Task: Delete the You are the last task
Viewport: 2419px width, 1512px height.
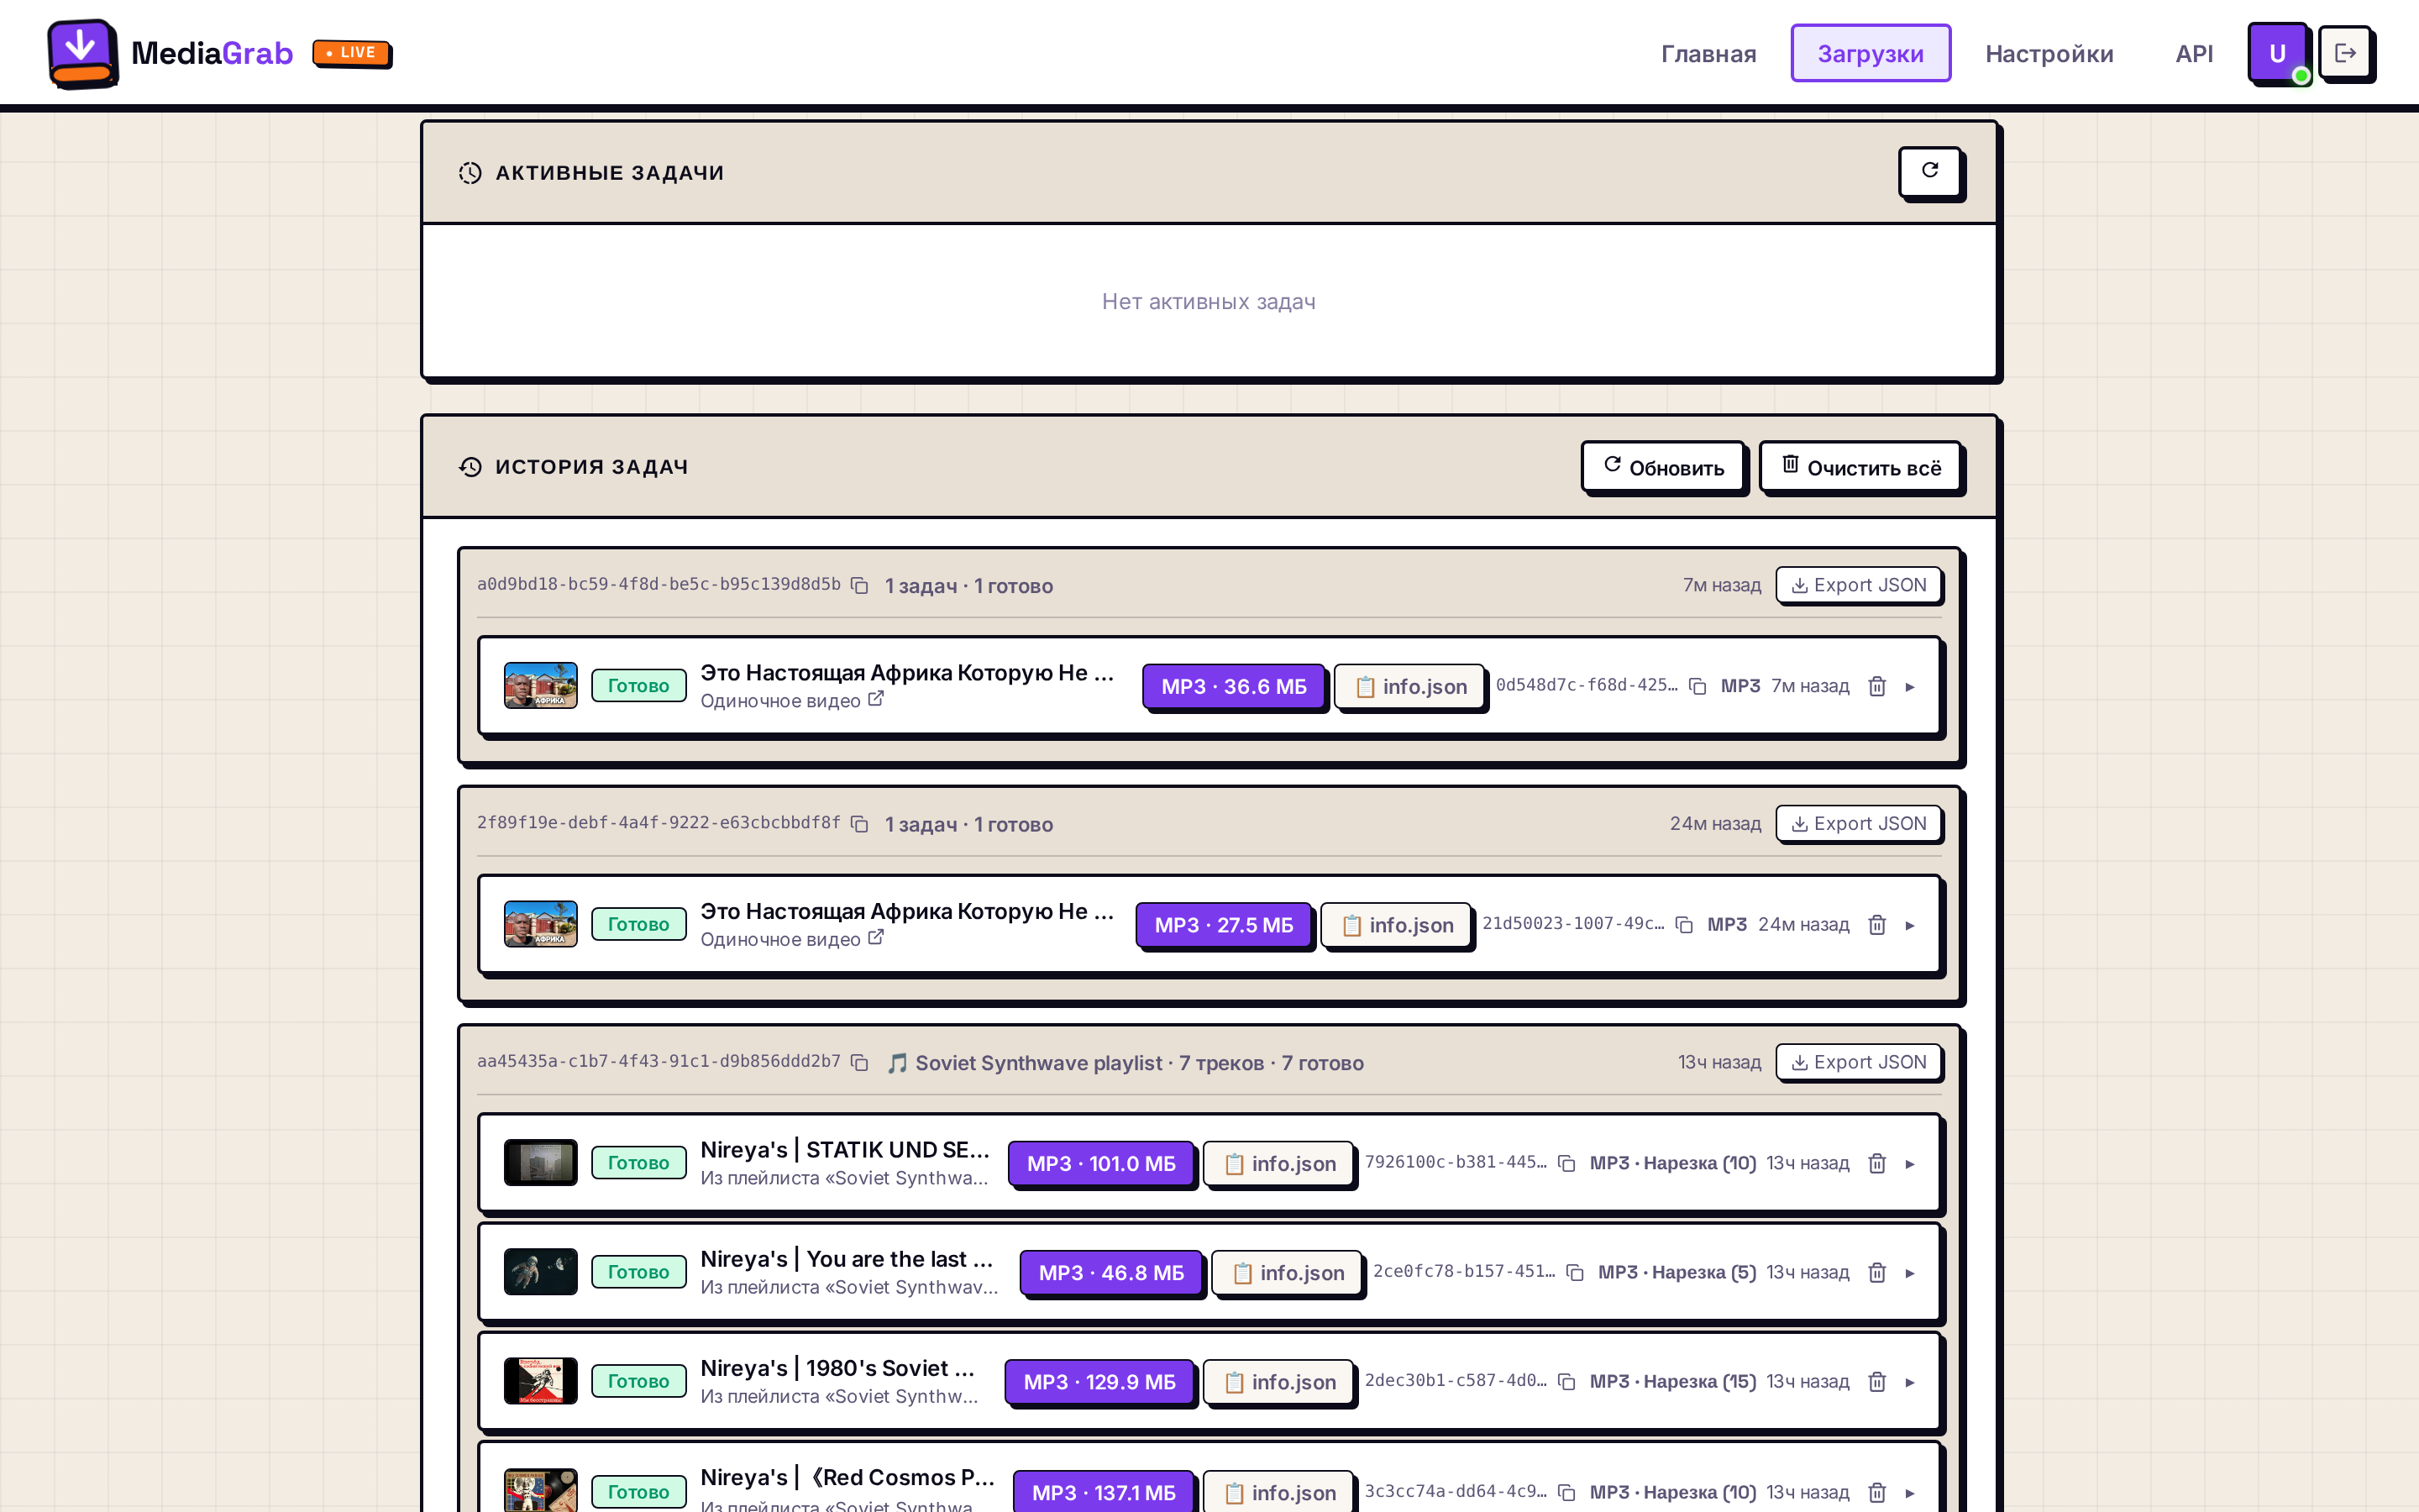Action: tap(1877, 1272)
